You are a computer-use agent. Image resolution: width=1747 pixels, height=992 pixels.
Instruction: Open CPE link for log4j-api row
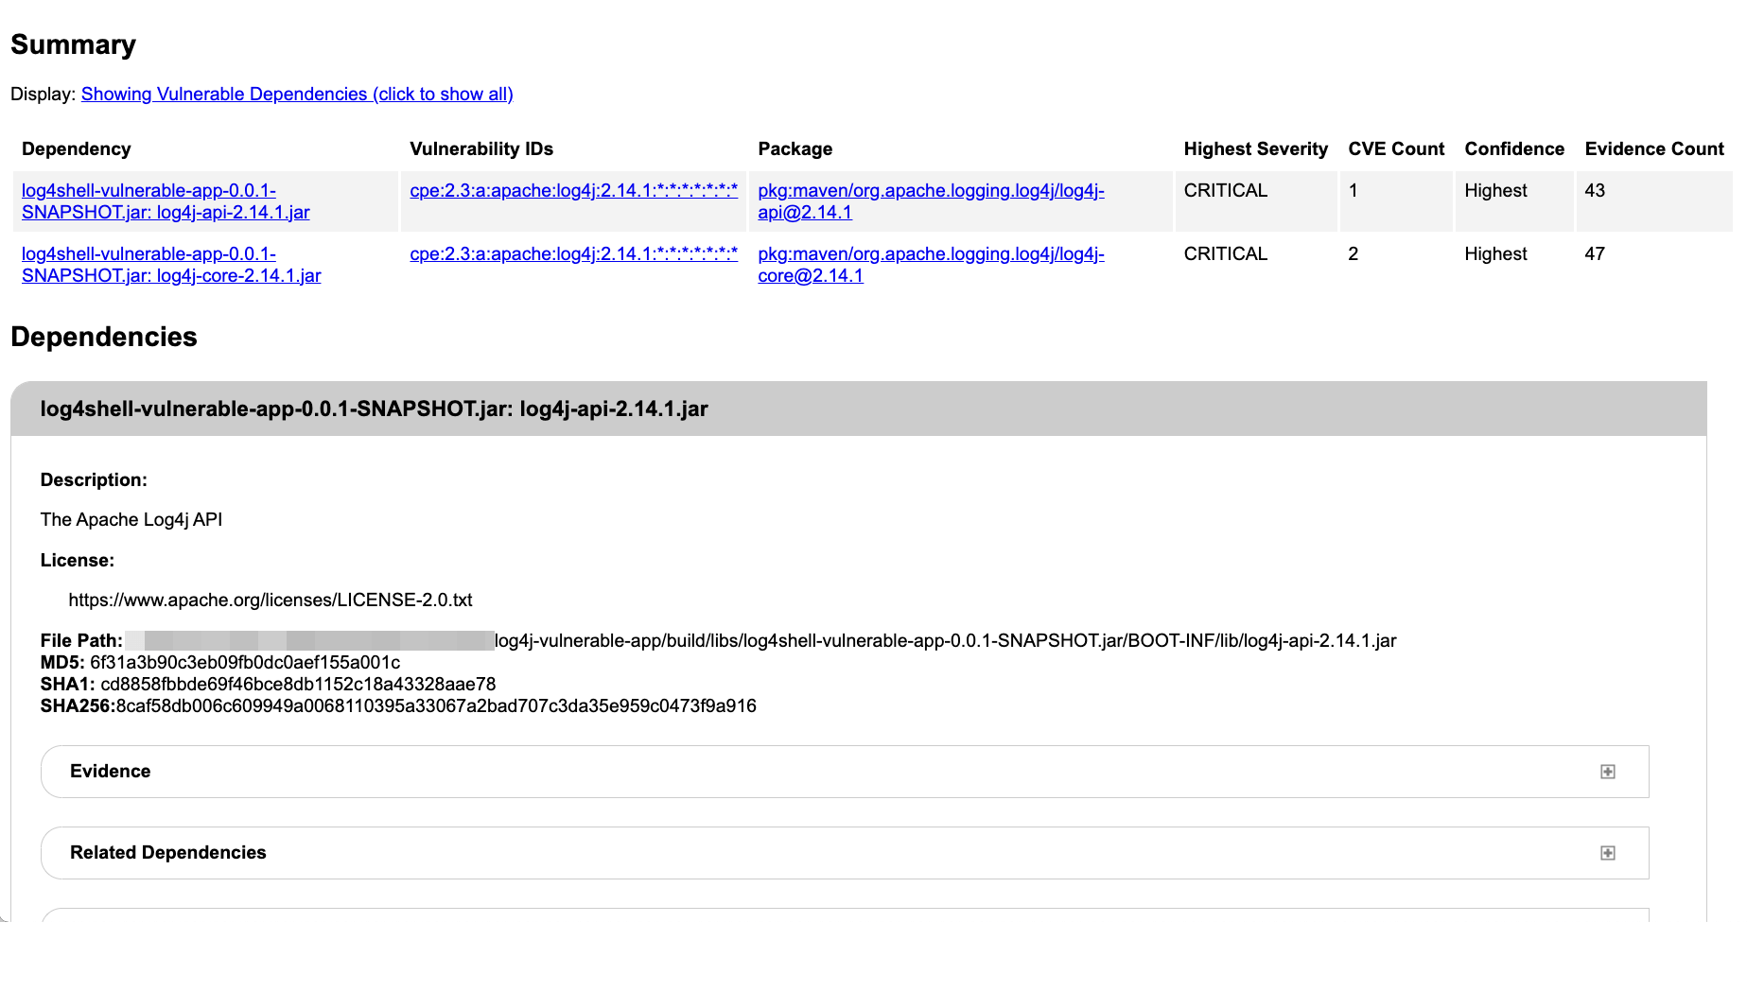[573, 190]
